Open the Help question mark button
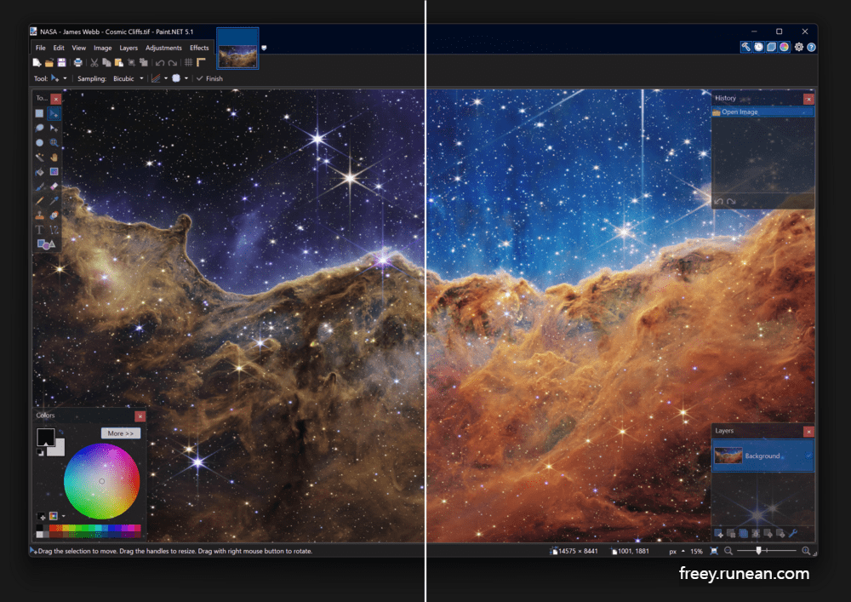 (811, 47)
